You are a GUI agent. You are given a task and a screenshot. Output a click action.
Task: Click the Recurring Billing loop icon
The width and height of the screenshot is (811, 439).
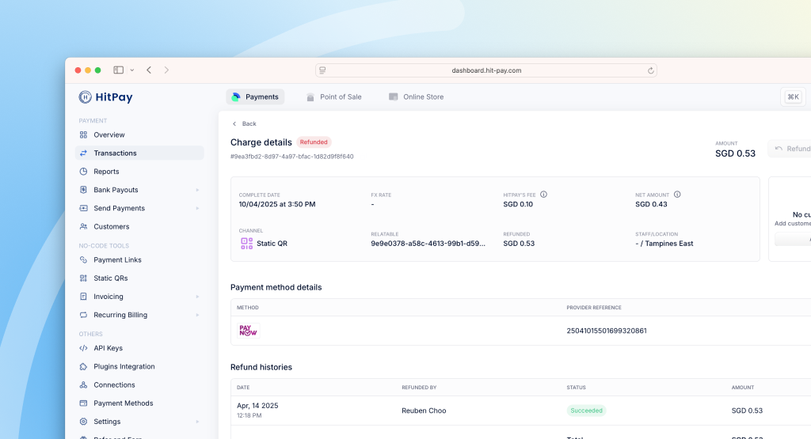point(83,315)
